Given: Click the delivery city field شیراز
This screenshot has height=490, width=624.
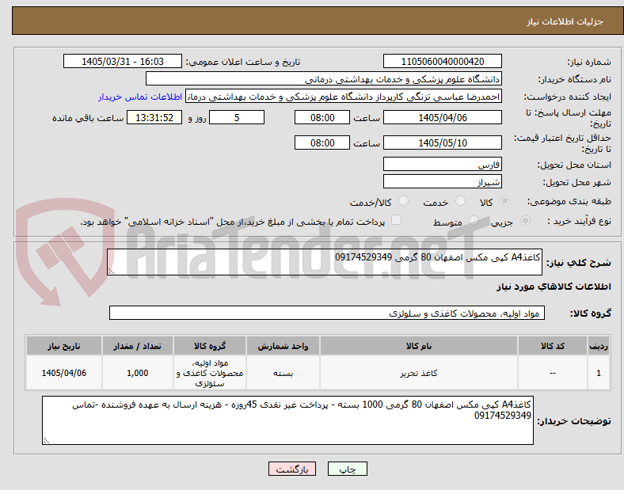Looking at the screenshot, I should [443, 181].
